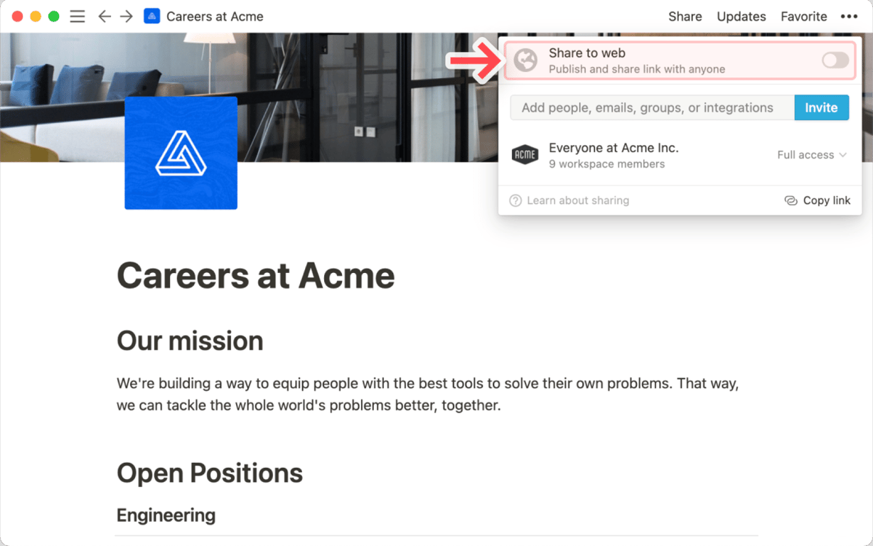Open the Share menu in top bar
The width and height of the screenshot is (873, 546).
[685, 16]
